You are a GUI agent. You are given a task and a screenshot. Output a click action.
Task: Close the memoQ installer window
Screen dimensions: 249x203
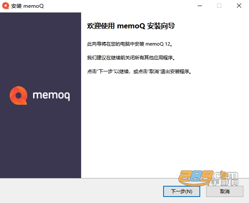pos(239,6)
